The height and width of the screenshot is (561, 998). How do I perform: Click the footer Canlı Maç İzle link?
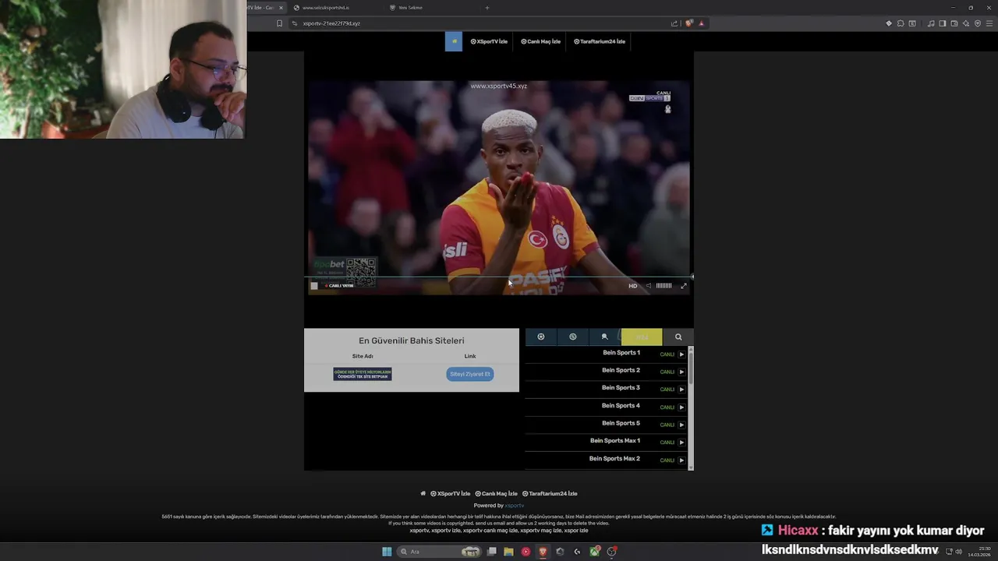(x=497, y=493)
